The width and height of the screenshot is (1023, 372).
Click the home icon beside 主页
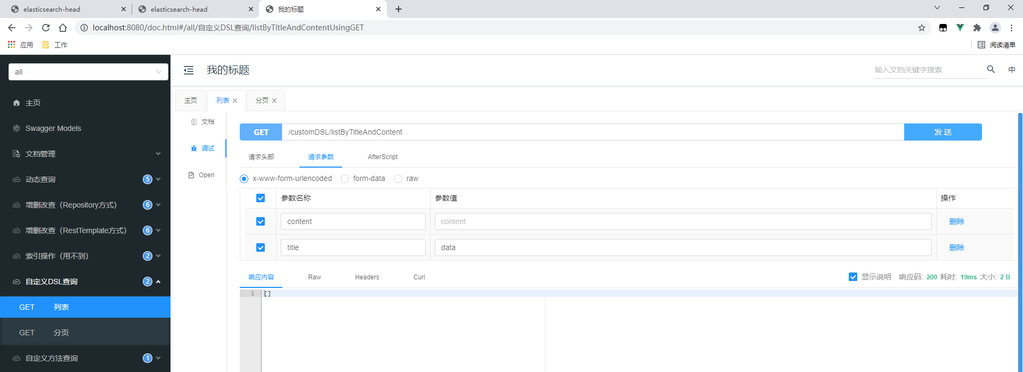tap(17, 103)
